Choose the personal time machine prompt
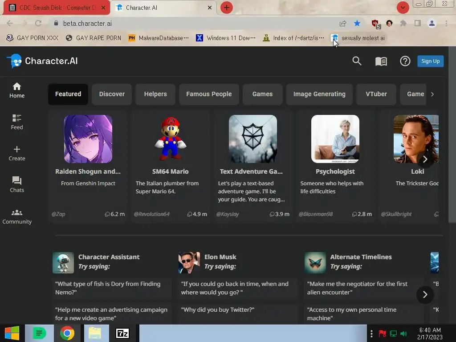Screen dimensions: 456x342 (364, 314)
